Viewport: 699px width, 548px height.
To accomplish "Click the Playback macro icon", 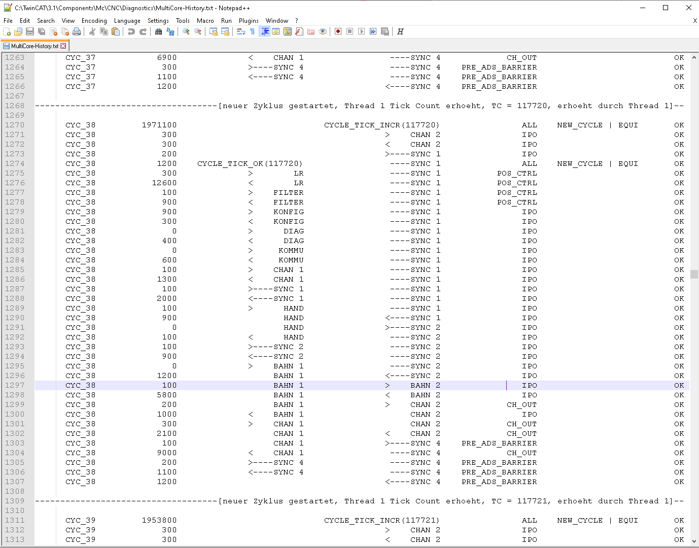I will point(362,31).
